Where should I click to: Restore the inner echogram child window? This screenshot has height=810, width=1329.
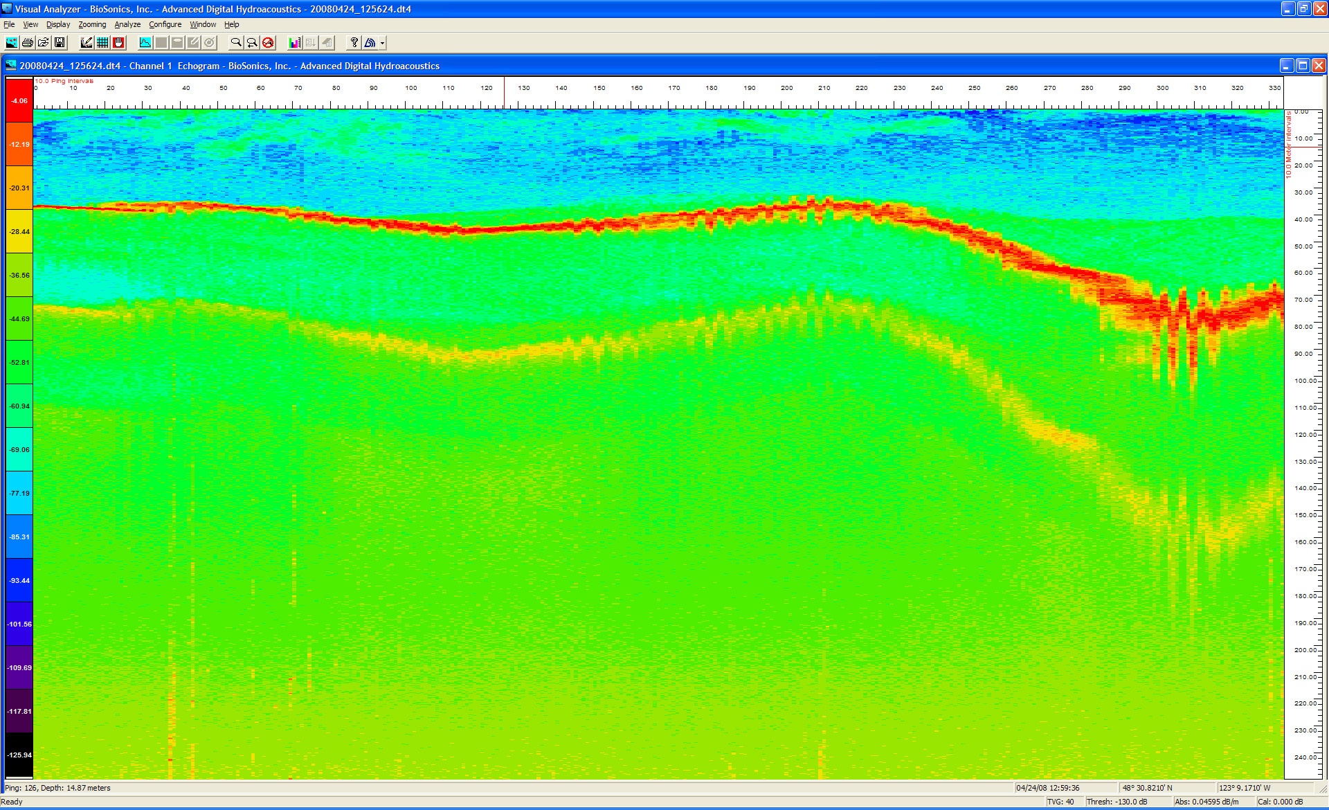(x=1303, y=66)
